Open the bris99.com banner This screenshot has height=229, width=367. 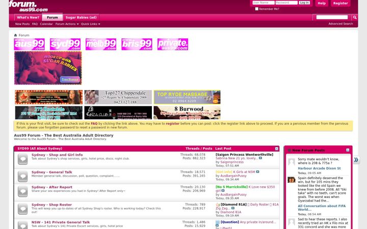point(137,44)
